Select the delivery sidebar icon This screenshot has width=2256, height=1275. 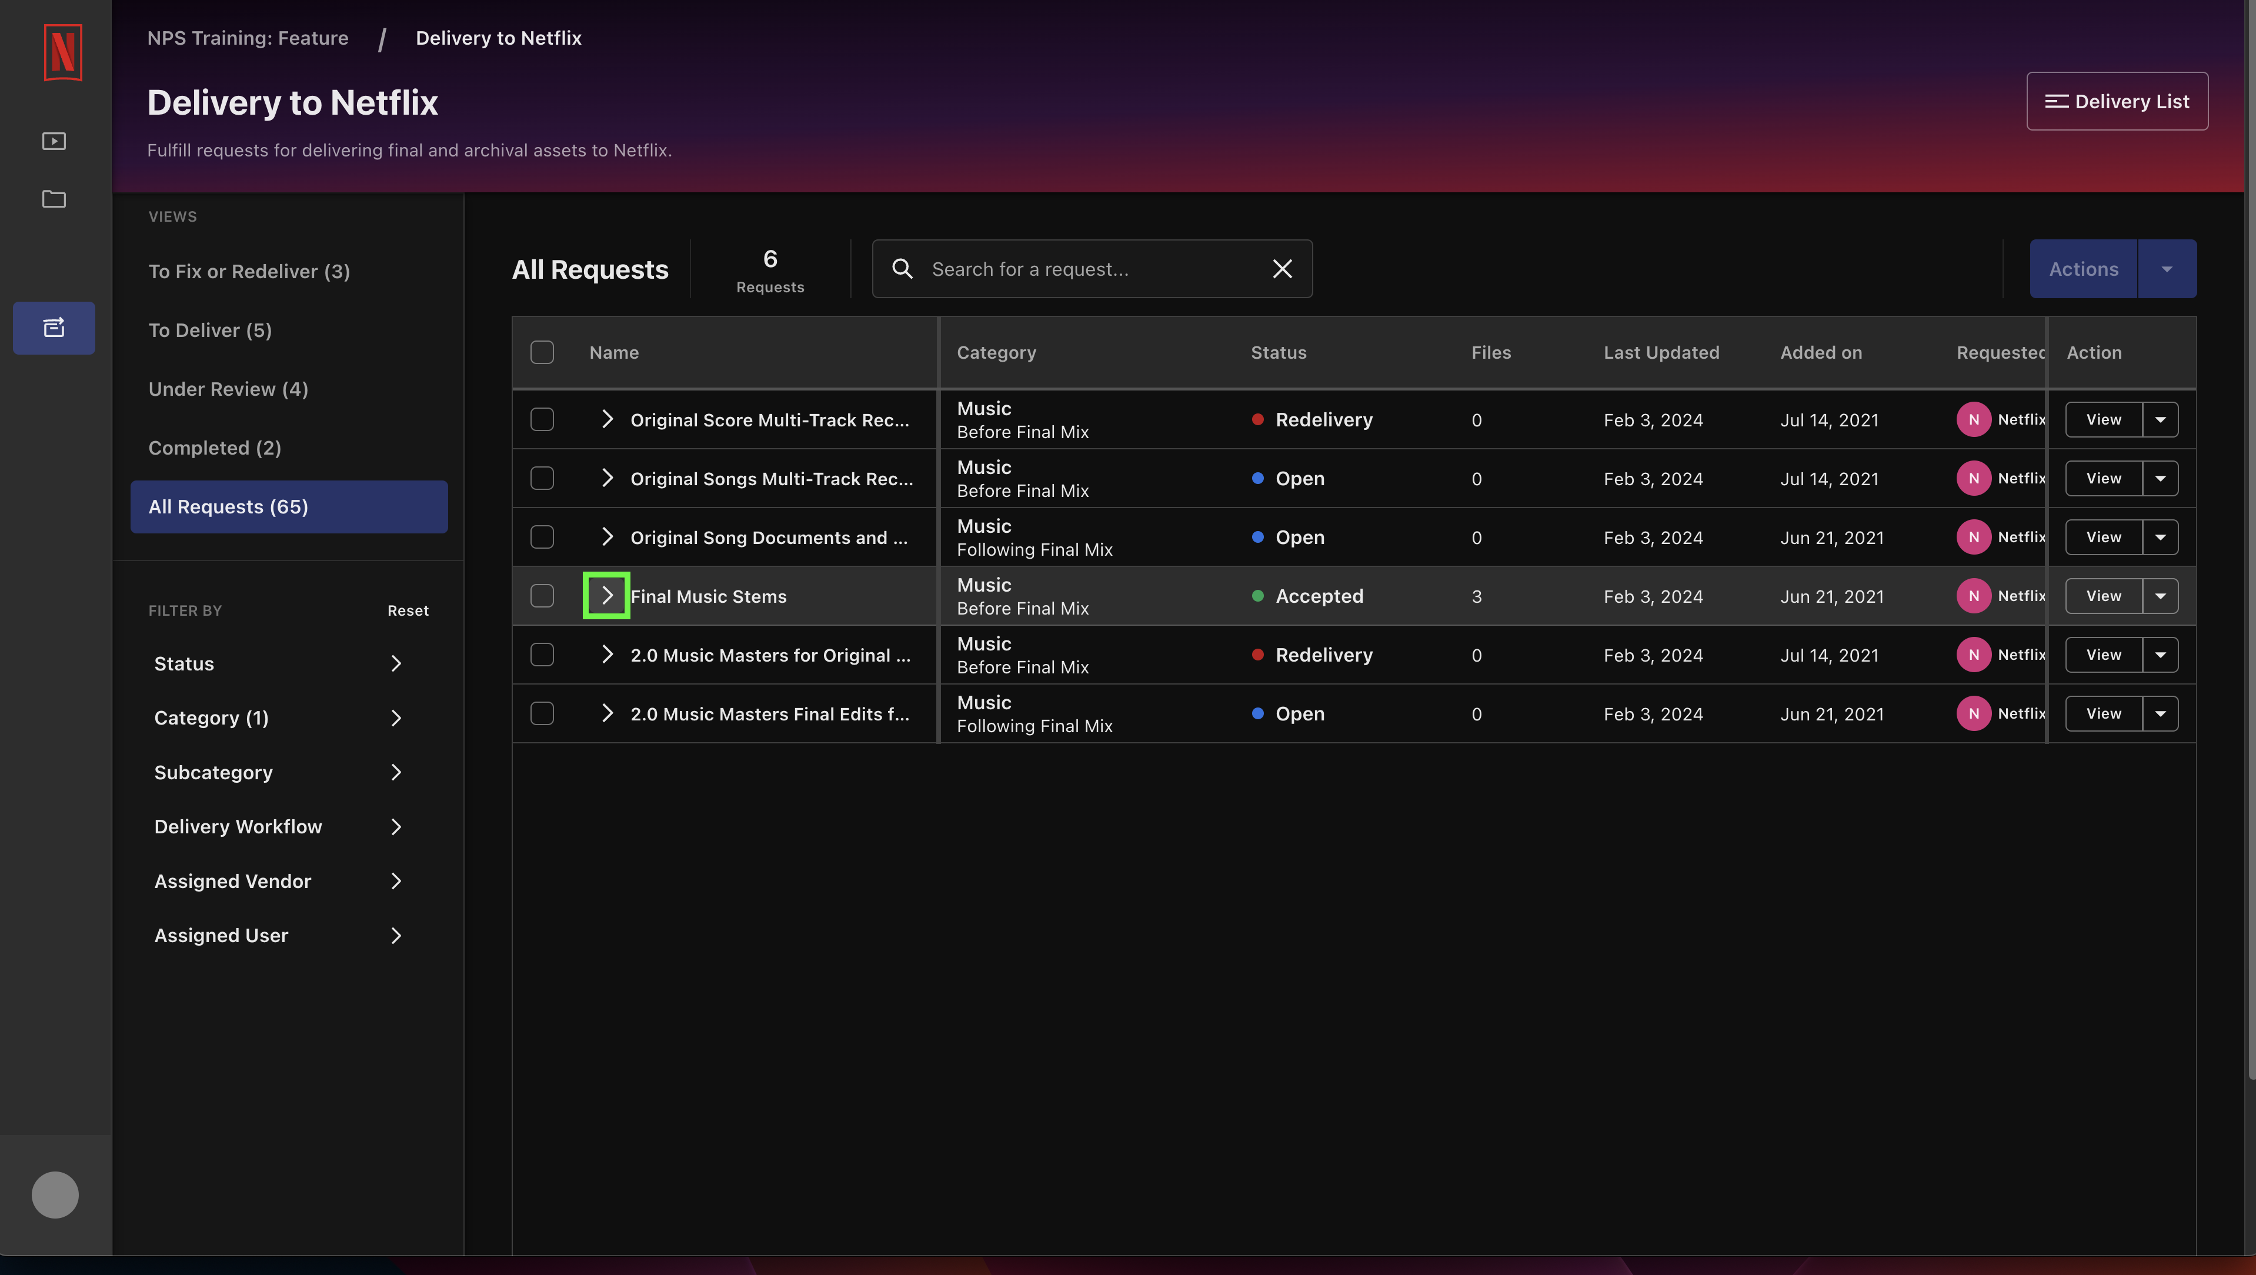[x=54, y=328]
